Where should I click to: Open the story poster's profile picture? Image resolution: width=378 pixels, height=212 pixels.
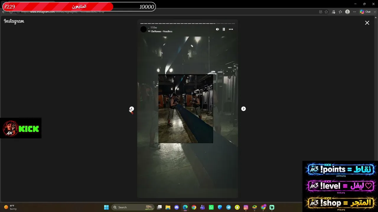(144, 29)
